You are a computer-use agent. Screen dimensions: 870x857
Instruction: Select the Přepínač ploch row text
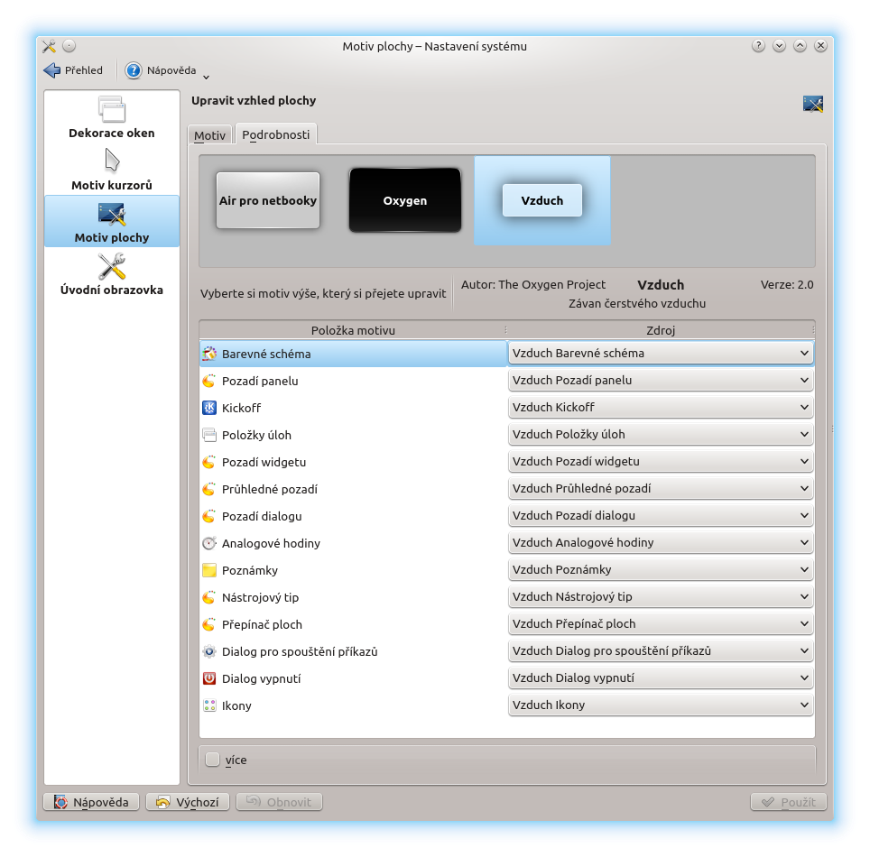coord(262,625)
